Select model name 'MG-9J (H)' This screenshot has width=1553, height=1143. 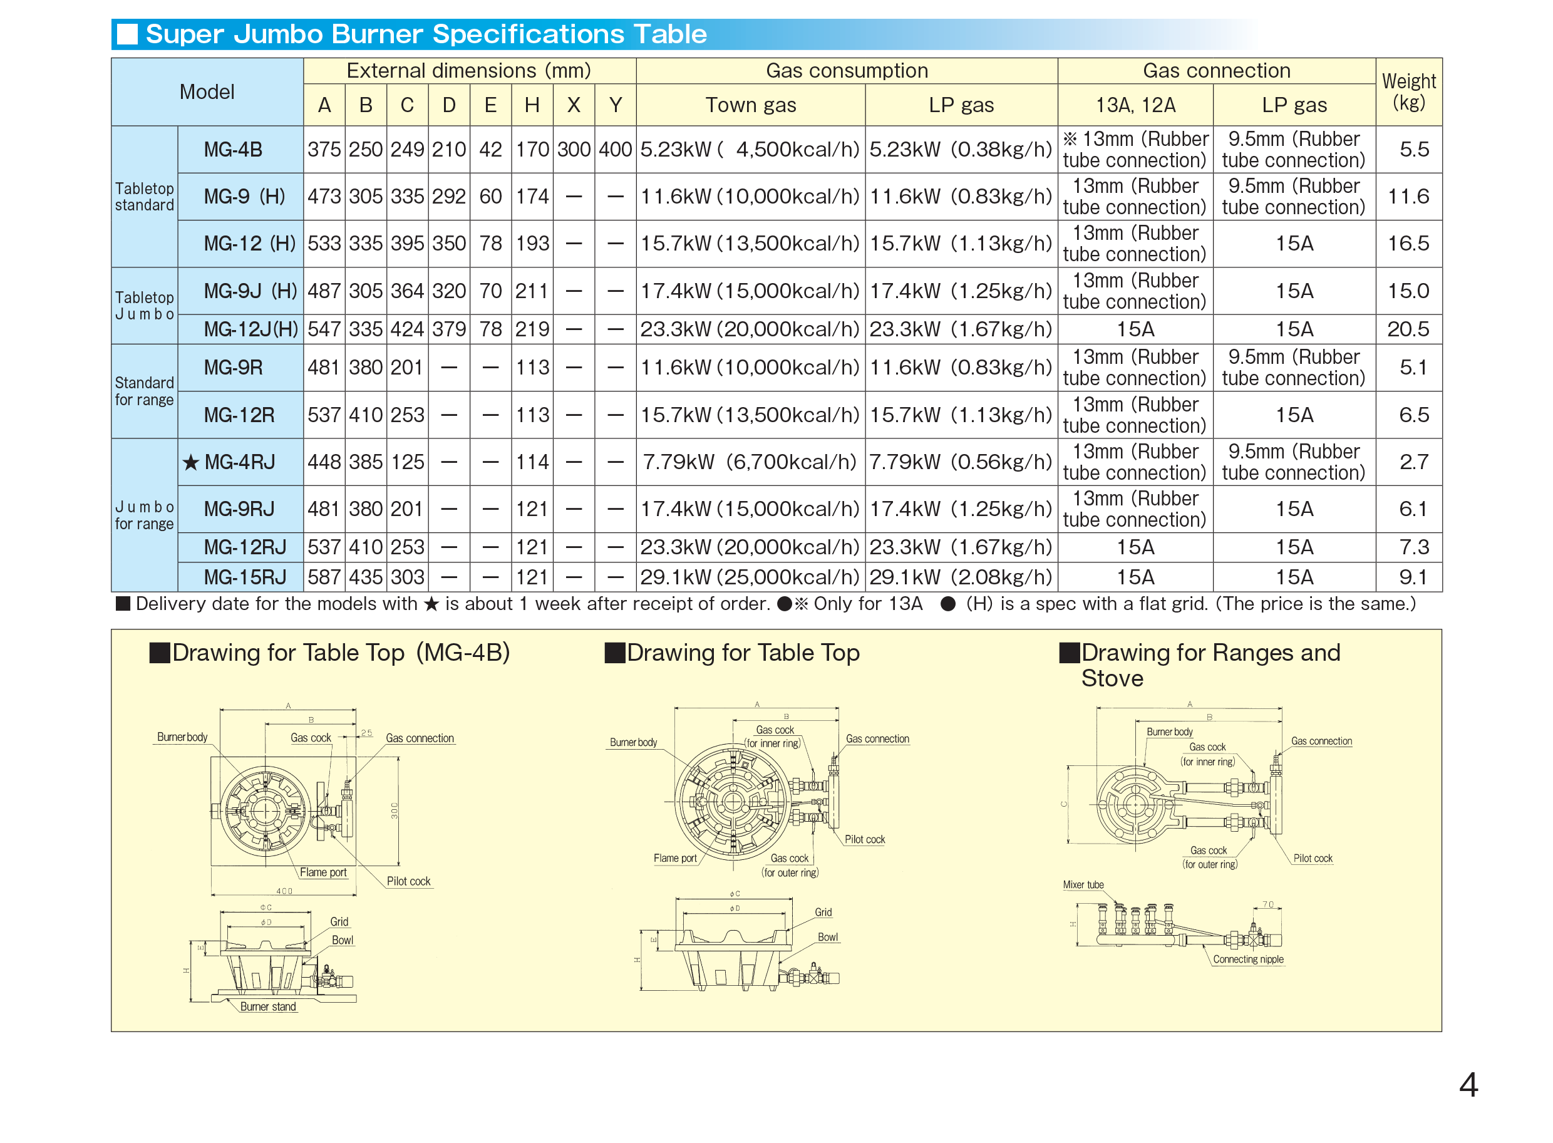tap(250, 291)
